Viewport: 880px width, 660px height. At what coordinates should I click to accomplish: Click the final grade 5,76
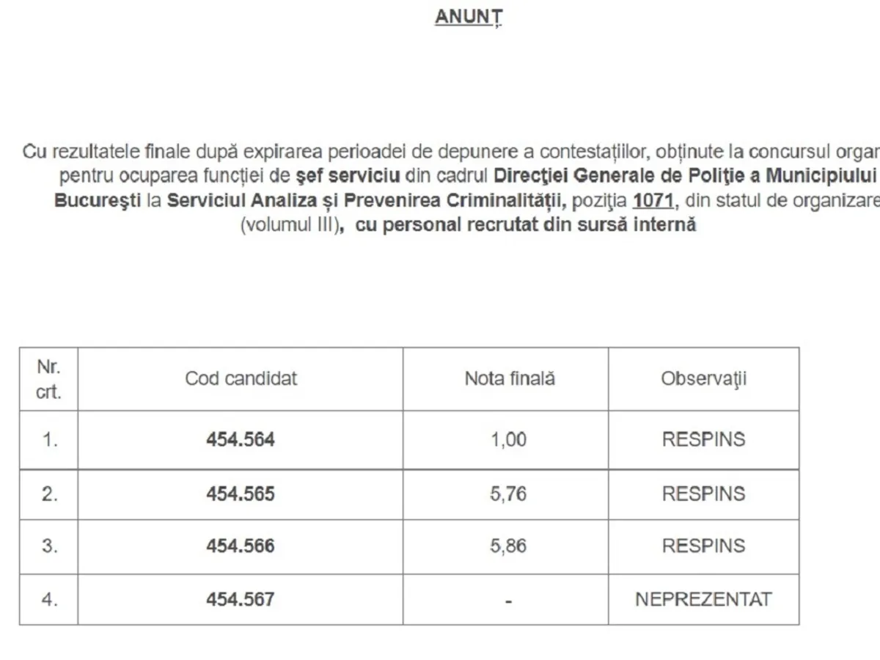(x=509, y=494)
